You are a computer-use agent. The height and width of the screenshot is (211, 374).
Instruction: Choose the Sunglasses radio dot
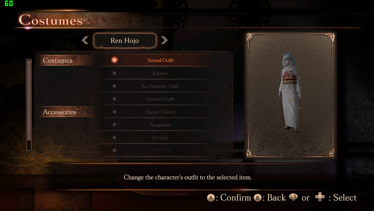[x=115, y=125]
